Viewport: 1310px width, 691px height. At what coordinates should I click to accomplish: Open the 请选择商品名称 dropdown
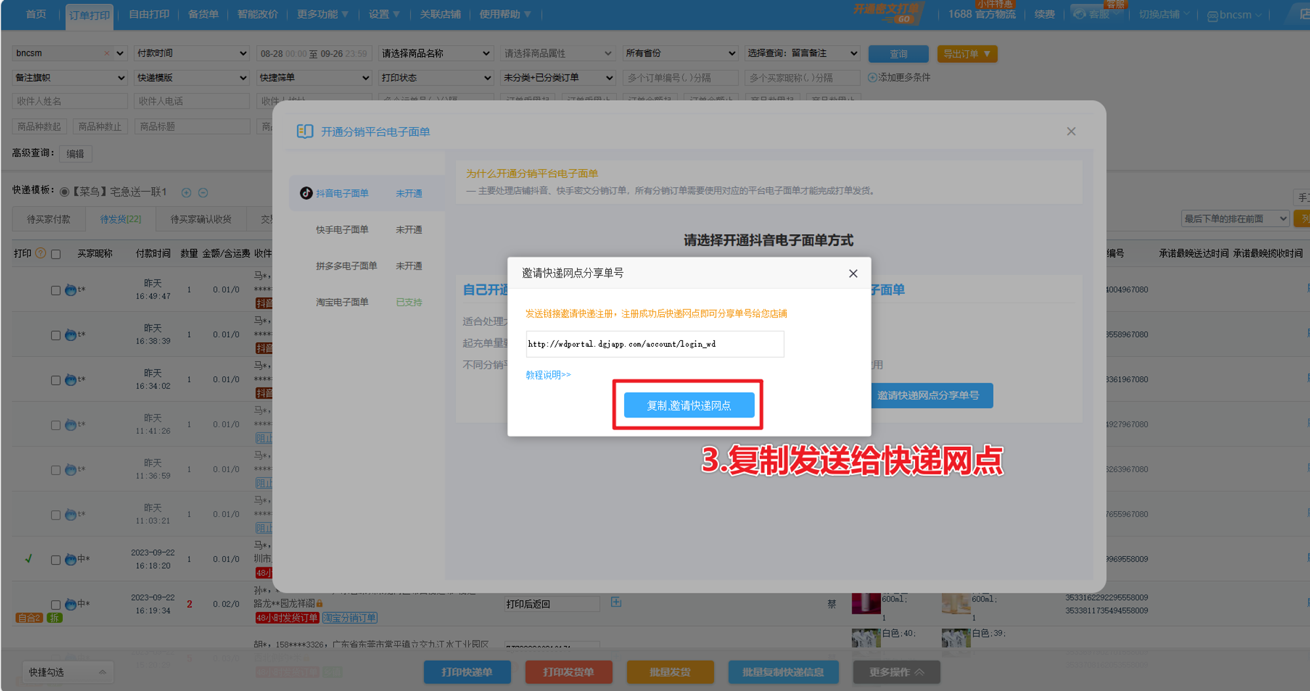(436, 54)
